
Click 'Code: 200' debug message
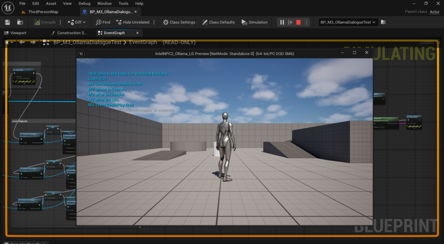click(x=97, y=79)
